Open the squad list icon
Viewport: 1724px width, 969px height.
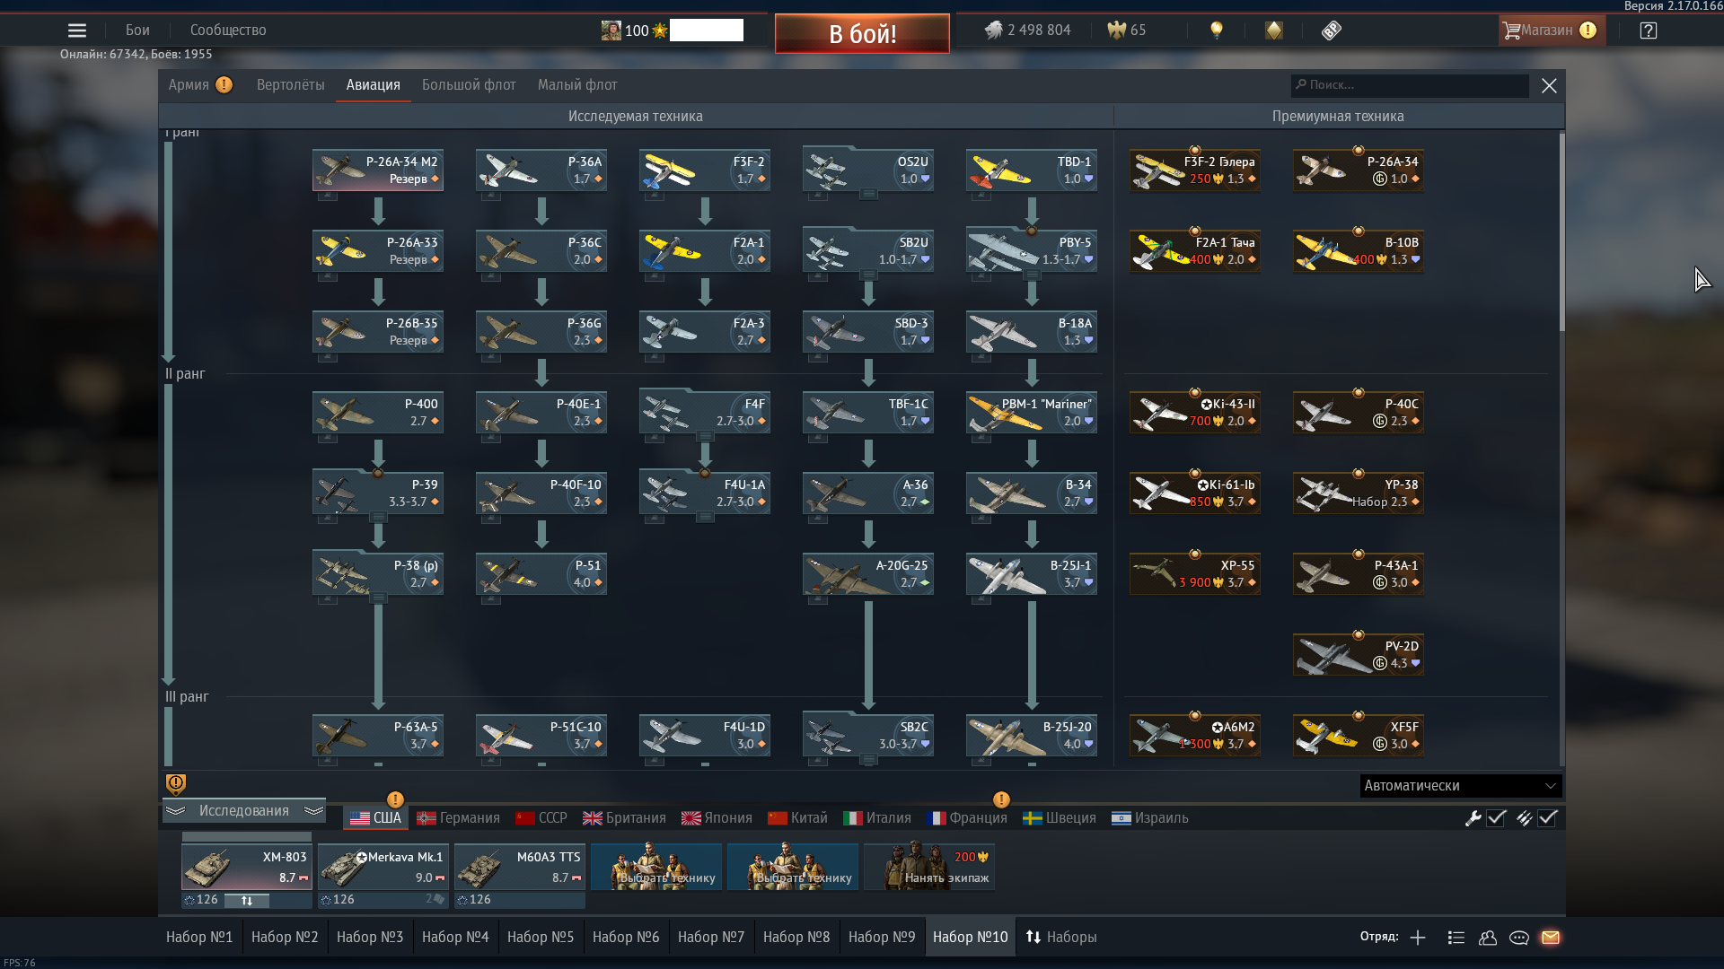coord(1456,938)
